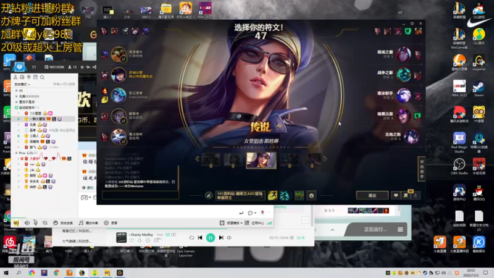Pause the music with green button
The image size is (494, 278).
coord(211,238)
